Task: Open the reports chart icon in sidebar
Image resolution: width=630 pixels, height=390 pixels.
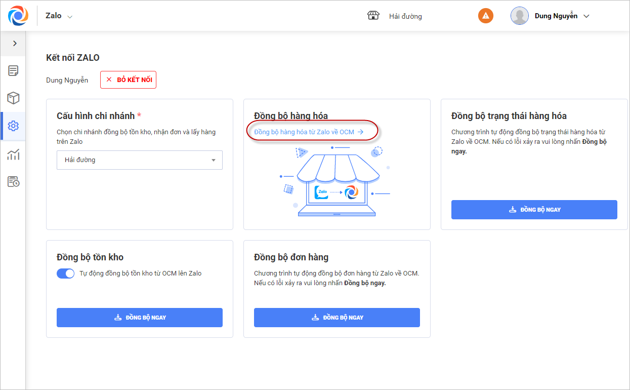Action: [x=13, y=154]
